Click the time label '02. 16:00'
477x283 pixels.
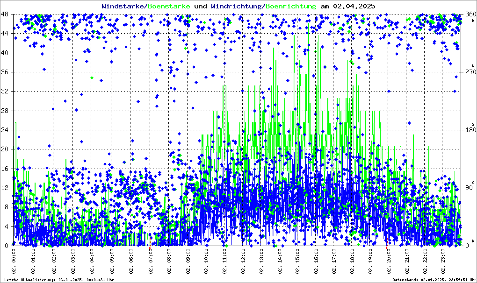(317, 261)
